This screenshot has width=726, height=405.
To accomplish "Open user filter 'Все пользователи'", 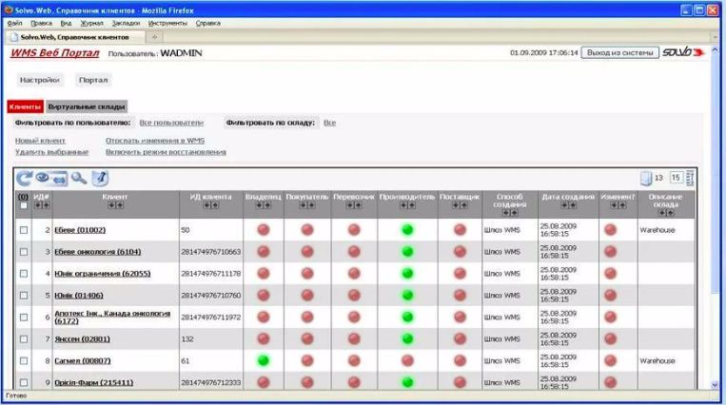I will tap(171, 123).
